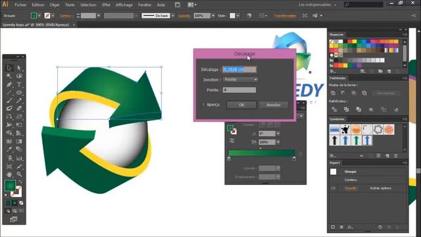This screenshot has height=237, width=421.
Task: Select the Paintbrush tool
Action: pos(9,101)
